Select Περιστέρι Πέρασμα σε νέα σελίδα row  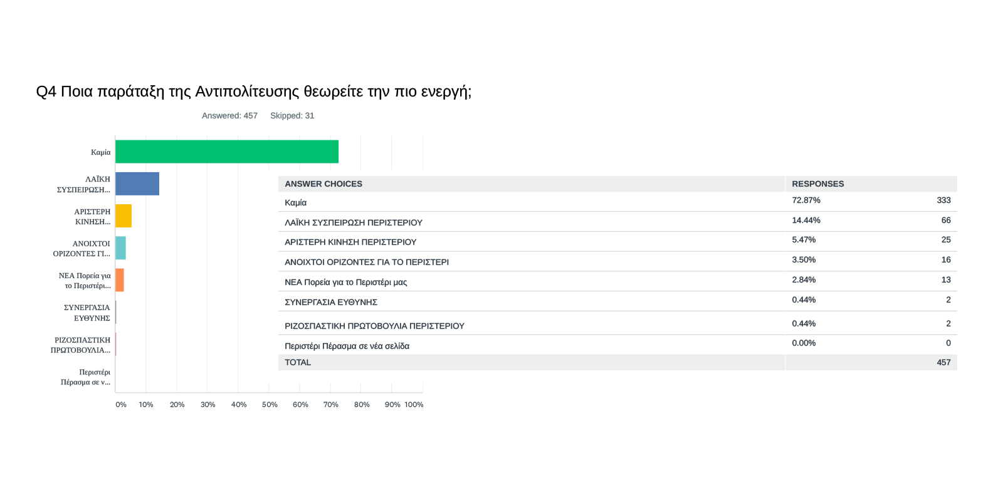347,346
